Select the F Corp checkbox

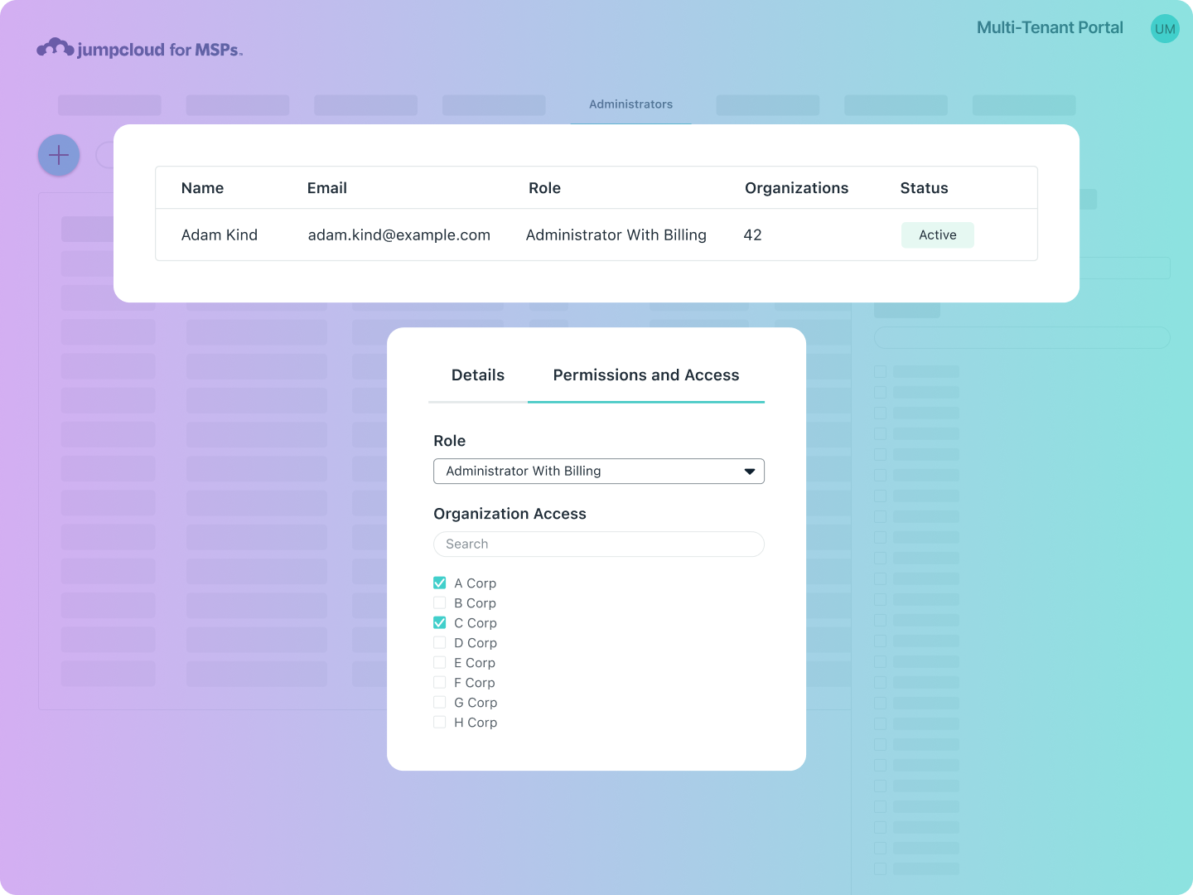click(440, 682)
